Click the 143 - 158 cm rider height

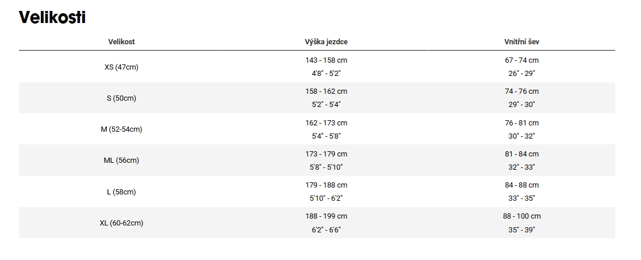[326, 60]
